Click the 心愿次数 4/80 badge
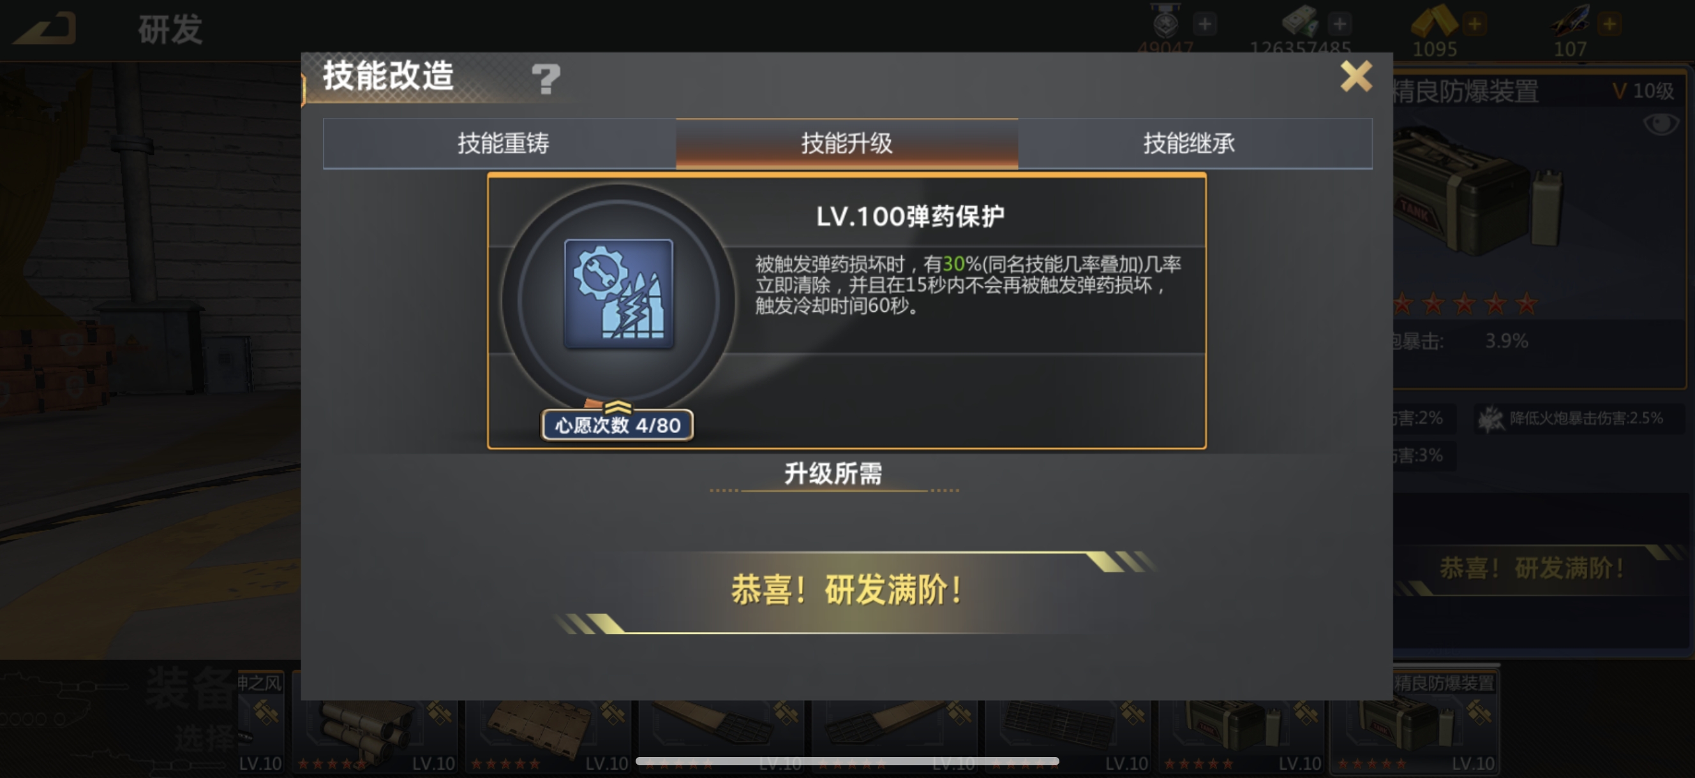The height and width of the screenshot is (778, 1695). pyautogui.click(x=617, y=425)
